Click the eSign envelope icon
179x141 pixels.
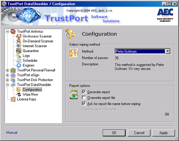pyautogui.click(x=13, y=75)
